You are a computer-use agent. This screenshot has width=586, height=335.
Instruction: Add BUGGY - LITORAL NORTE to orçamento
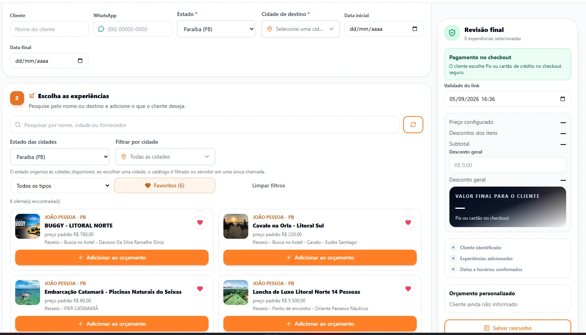[x=112, y=257]
